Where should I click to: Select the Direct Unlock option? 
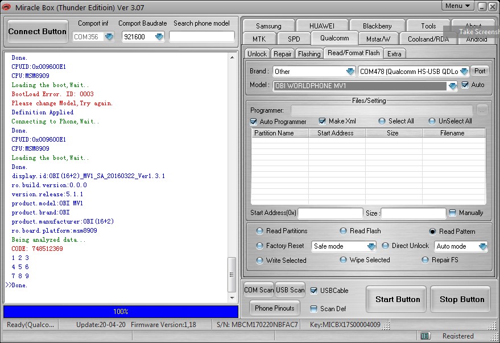click(385, 246)
